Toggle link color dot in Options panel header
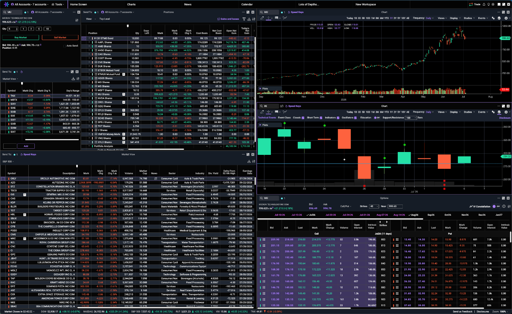This screenshot has width=512, height=314. (282, 198)
